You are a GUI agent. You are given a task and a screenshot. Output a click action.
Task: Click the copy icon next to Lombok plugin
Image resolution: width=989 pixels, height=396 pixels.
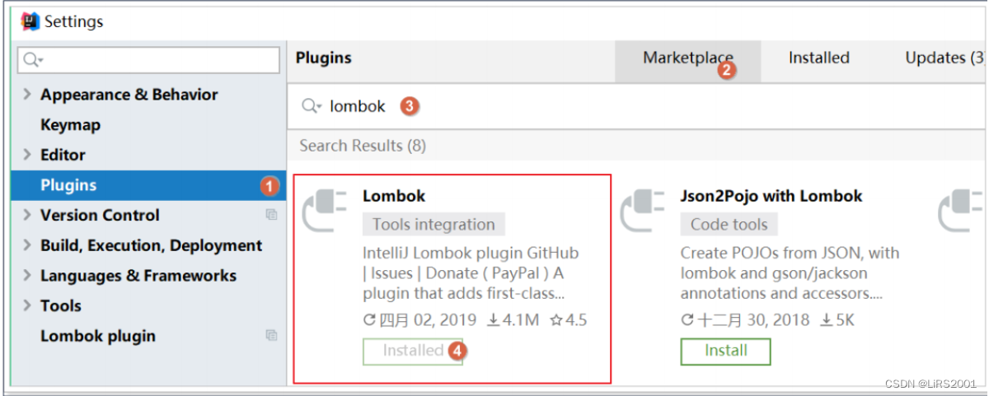coord(271,335)
